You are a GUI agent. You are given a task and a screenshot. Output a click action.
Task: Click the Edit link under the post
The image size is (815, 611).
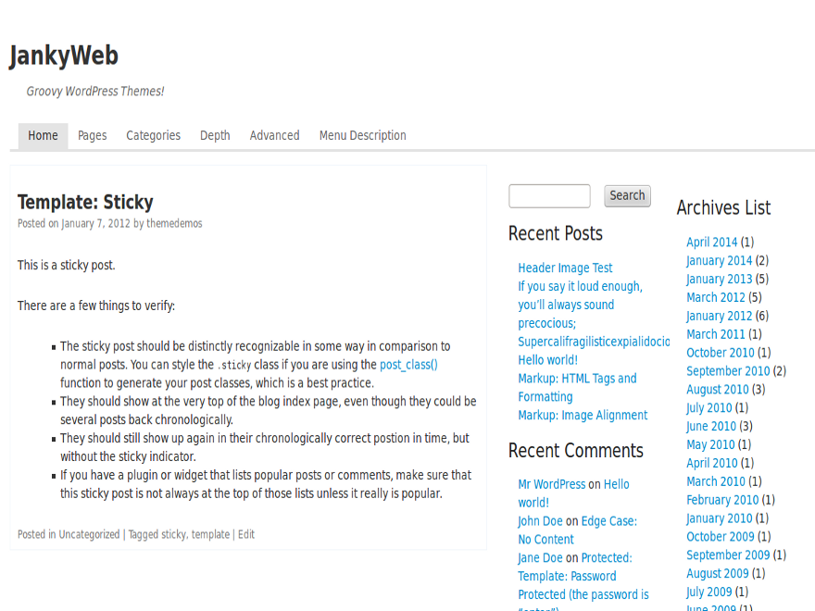point(246,535)
